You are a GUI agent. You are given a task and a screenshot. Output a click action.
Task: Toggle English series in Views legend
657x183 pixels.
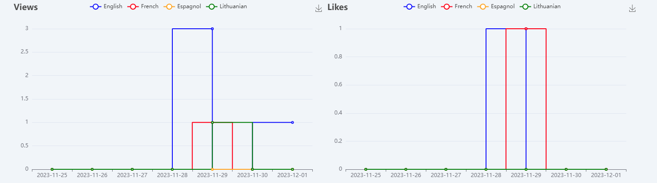[106, 6]
